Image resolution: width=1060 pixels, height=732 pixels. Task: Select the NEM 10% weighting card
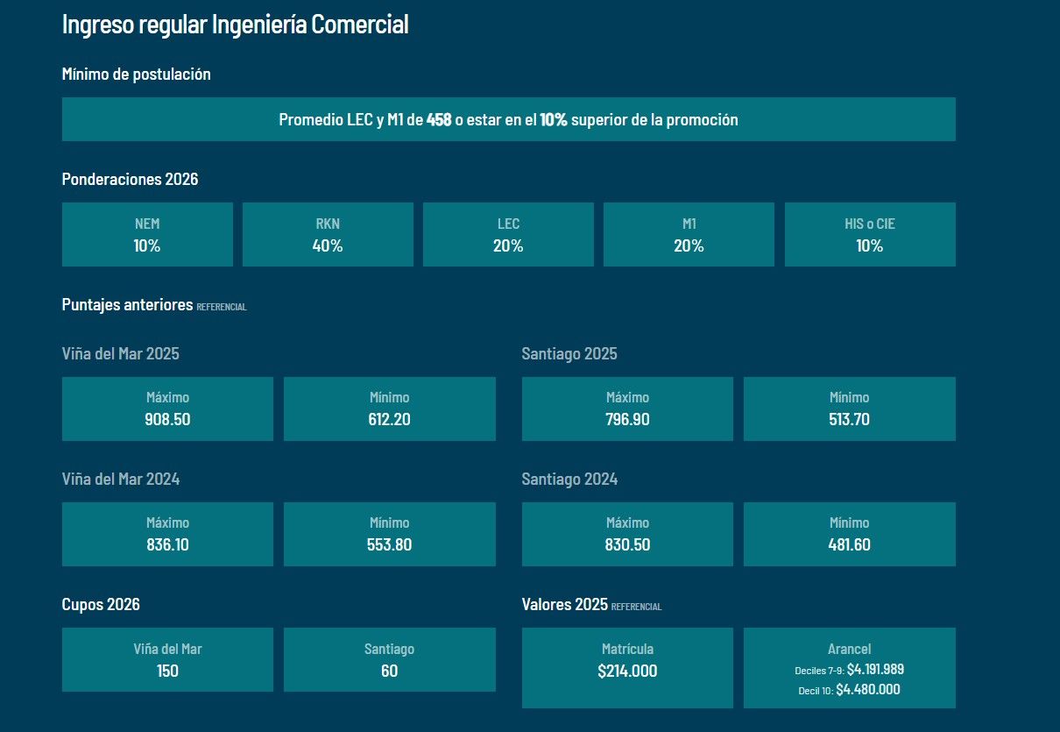pyautogui.click(x=147, y=235)
